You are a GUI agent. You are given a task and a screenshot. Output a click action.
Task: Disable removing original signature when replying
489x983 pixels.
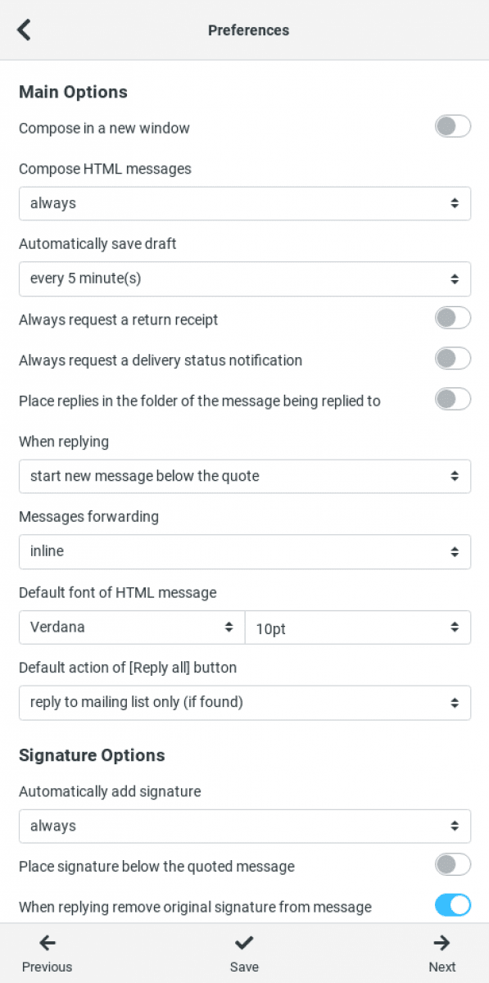click(x=453, y=905)
